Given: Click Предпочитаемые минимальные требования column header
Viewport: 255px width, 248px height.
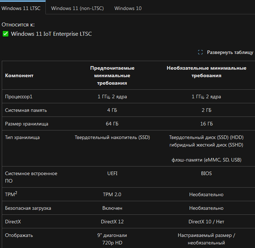Looking at the screenshot, I should click(x=112, y=75).
